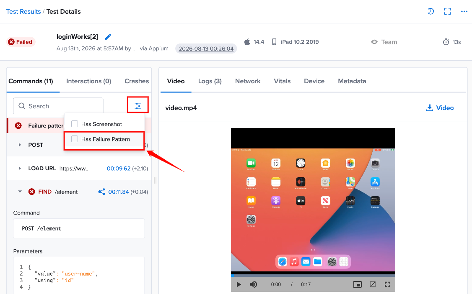Click timestamp 00:09.62 on LOAD URL row

click(119, 169)
